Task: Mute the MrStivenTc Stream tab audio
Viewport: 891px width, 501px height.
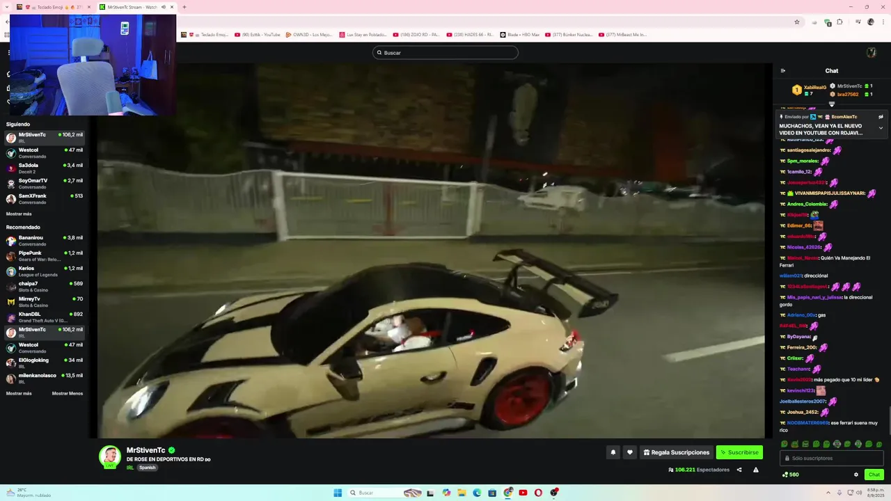Action: (164, 7)
